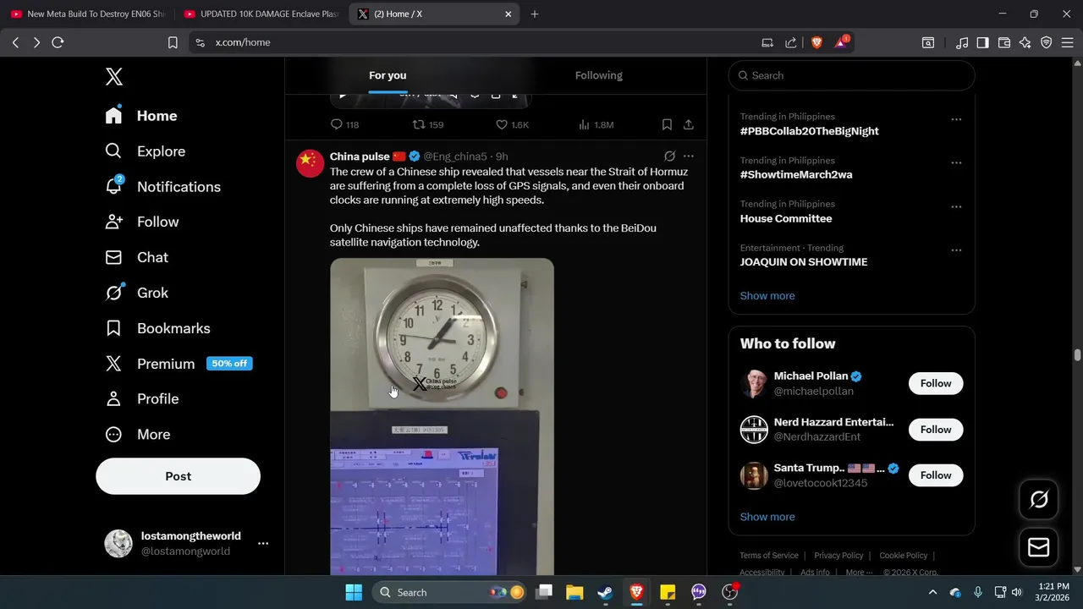Bookmark the post above China pulse

tap(667, 124)
